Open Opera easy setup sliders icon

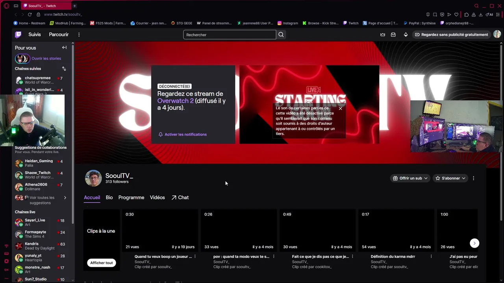pyautogui.click(x=498, y=15)
